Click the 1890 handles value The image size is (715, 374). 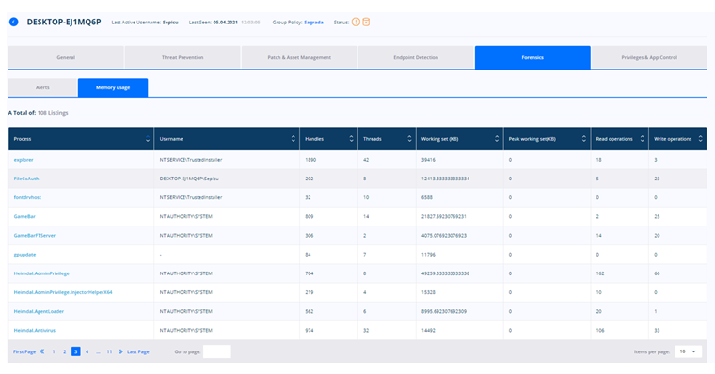pyautogui.click(x=310, y=160)
